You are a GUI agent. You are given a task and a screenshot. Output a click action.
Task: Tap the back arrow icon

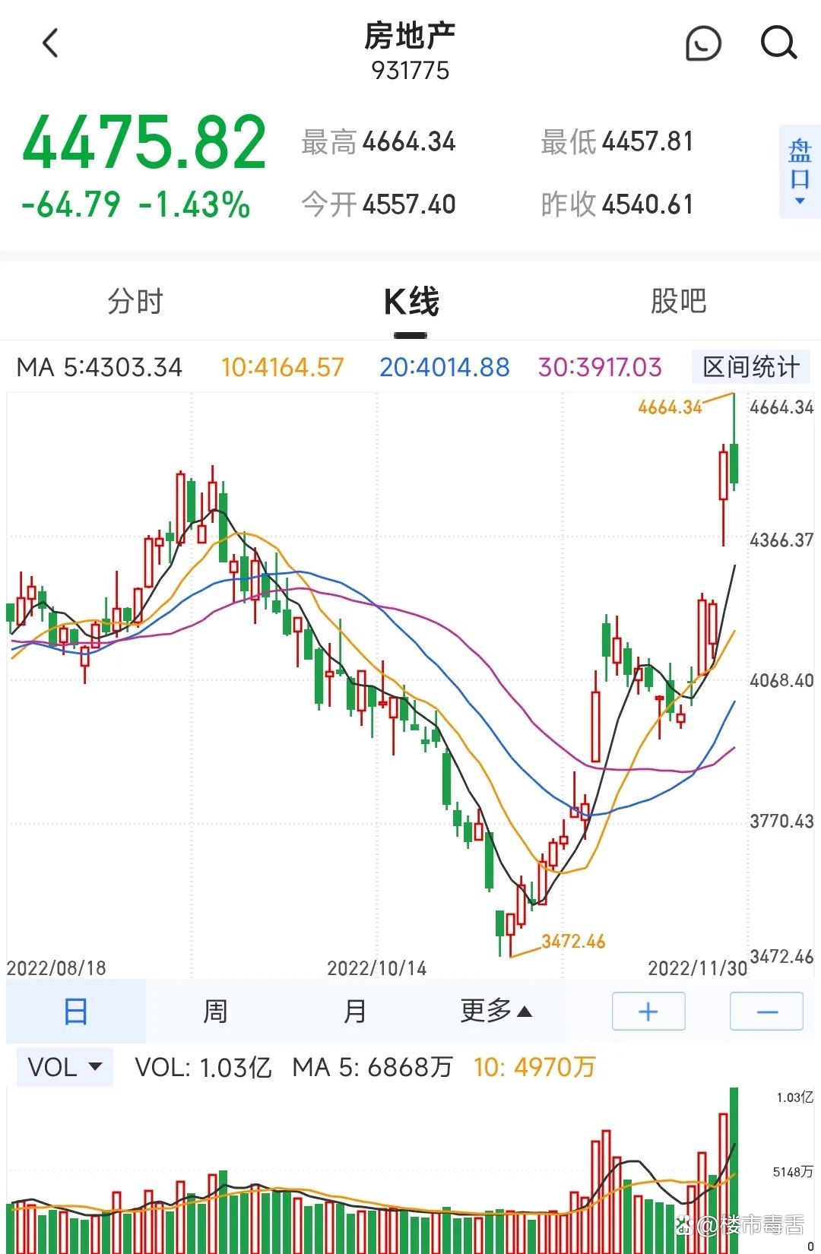(x=50, y=43)
